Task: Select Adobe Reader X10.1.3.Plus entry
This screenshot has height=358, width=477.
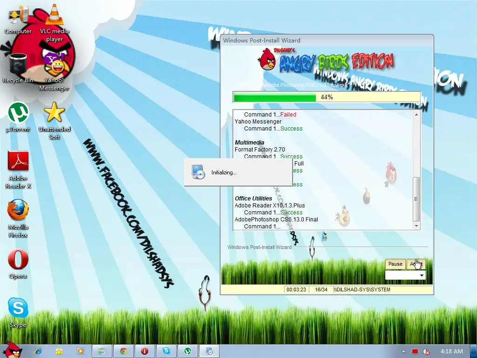Action: (270, 206)
